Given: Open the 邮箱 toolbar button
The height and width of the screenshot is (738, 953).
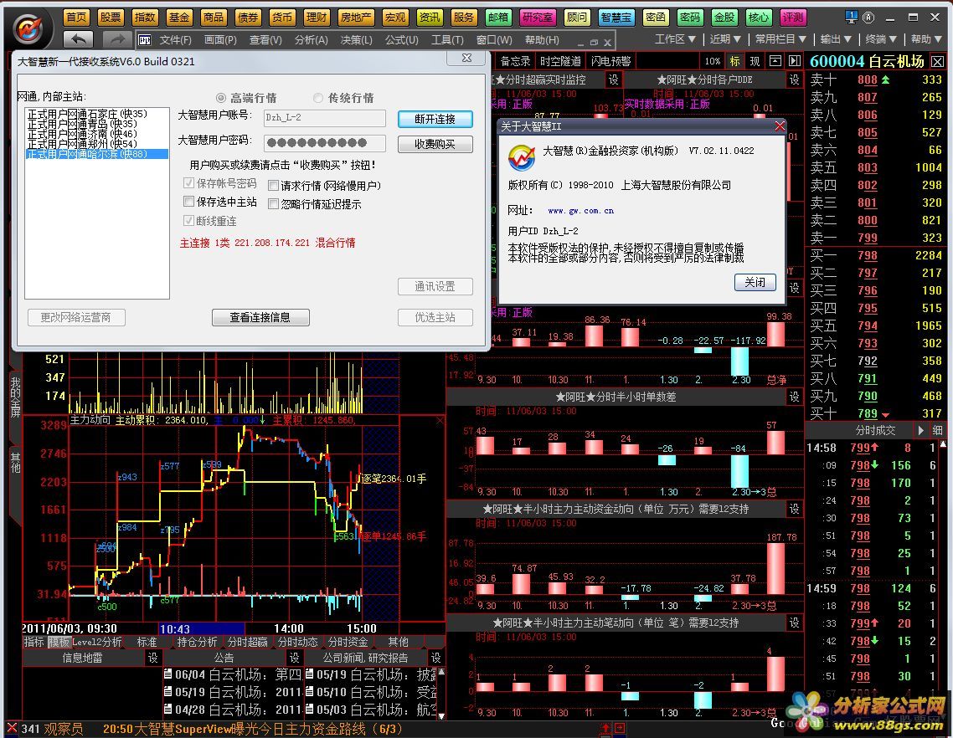Looking at the screenshot, I should [x=497, y=18].
